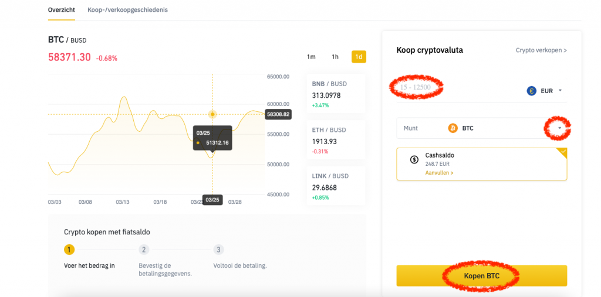Select the Cashsaldo payment method card
The width and height of the screenshot is (601, 297).
(x=481, y=164)
